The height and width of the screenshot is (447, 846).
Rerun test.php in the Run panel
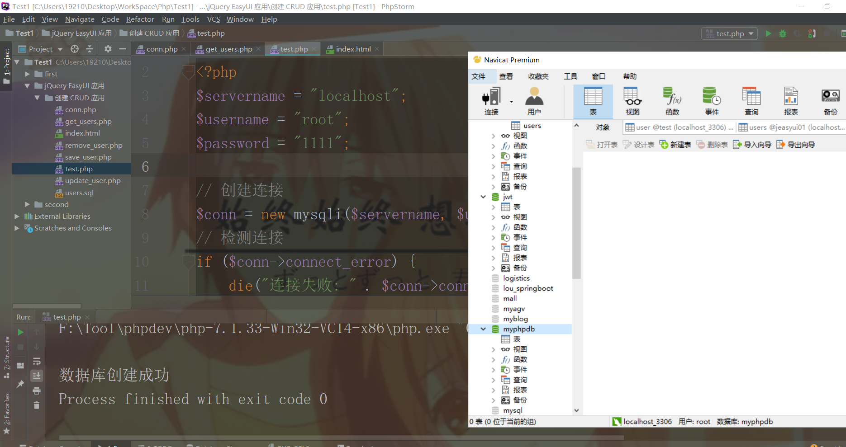[x=20, y=332]
